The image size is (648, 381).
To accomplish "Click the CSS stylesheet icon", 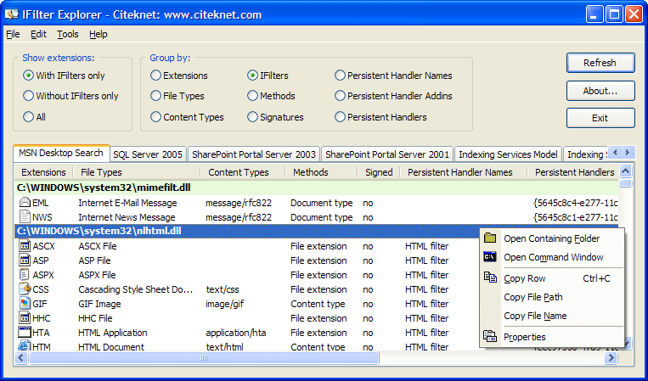I will coord(25,289).
